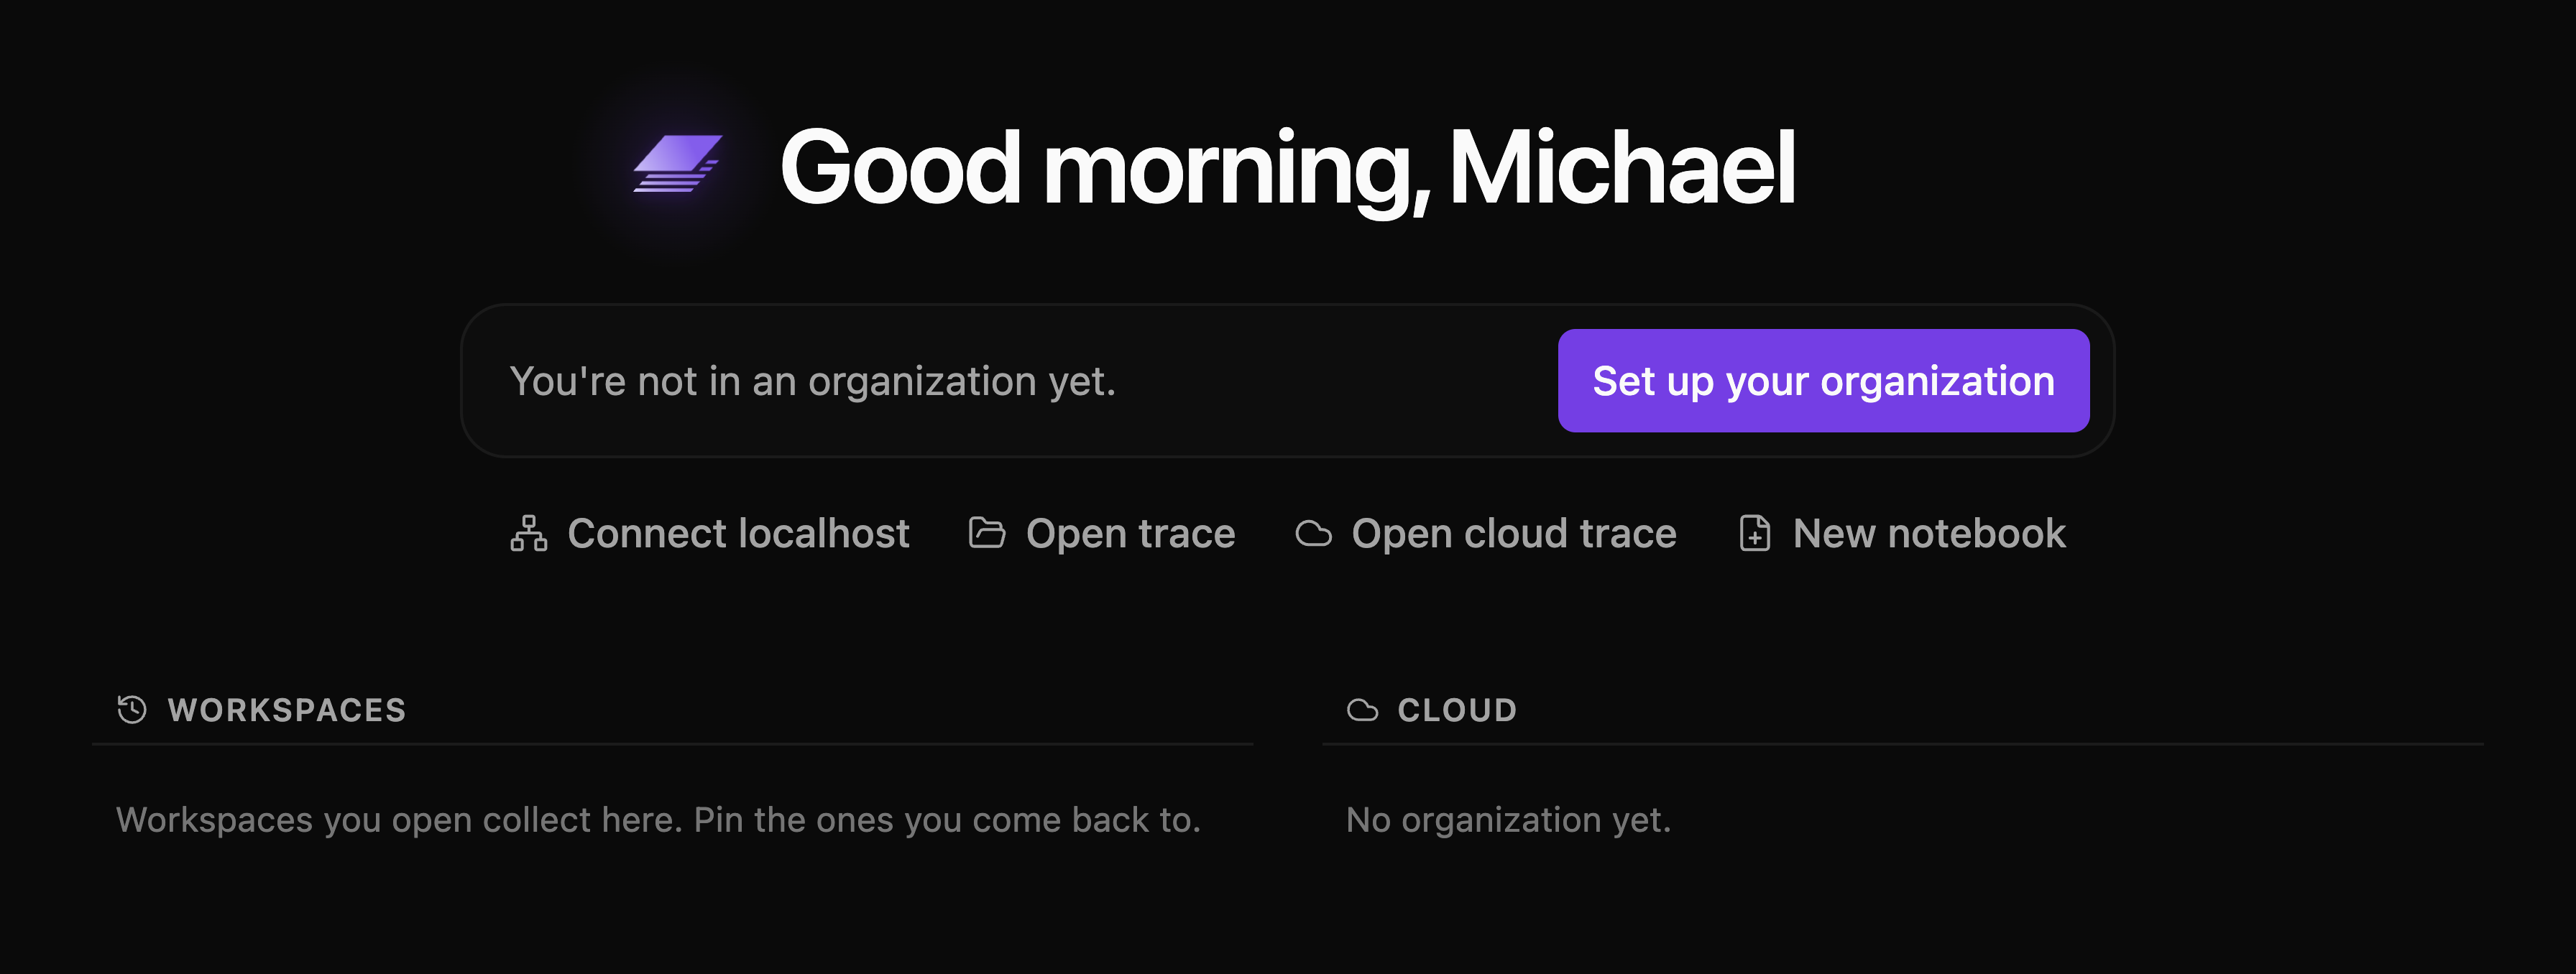Click the purple stacked-layers app logo
Image resolution: width=2576 pixels, height=974 pixels.
point(678,164)
